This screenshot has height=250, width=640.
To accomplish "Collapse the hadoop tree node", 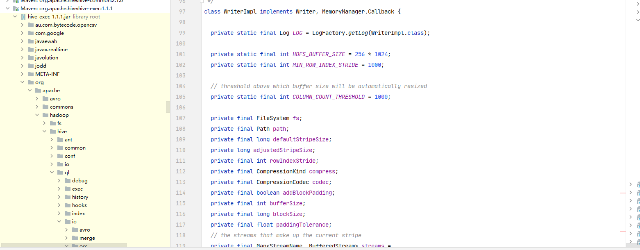I will (37, 115).
